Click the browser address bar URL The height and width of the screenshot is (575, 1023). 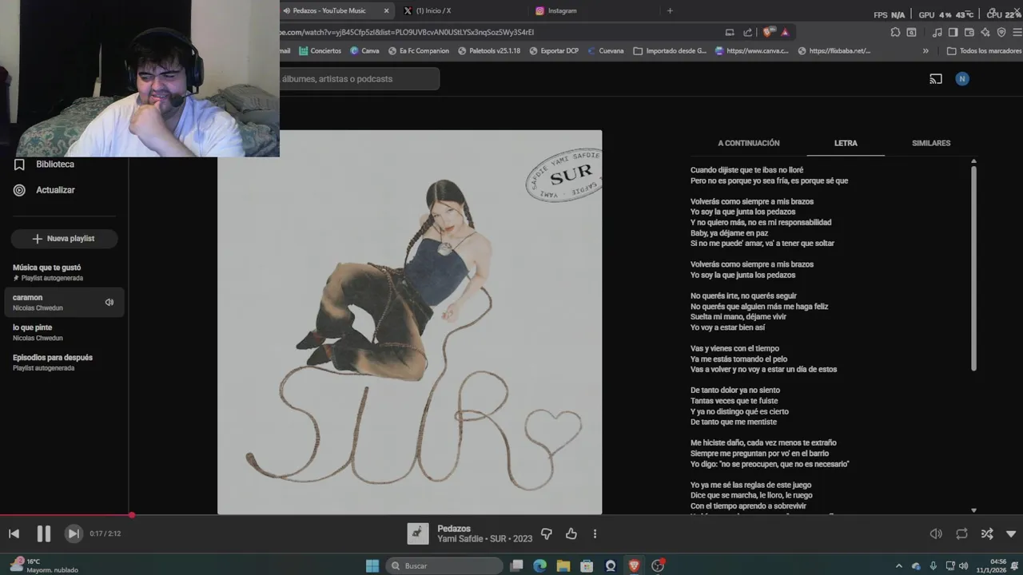pos(407,32)
